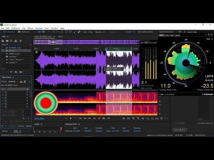Open effect list arrow for slot 1
The image size is (214, 160).
[27, 89]
